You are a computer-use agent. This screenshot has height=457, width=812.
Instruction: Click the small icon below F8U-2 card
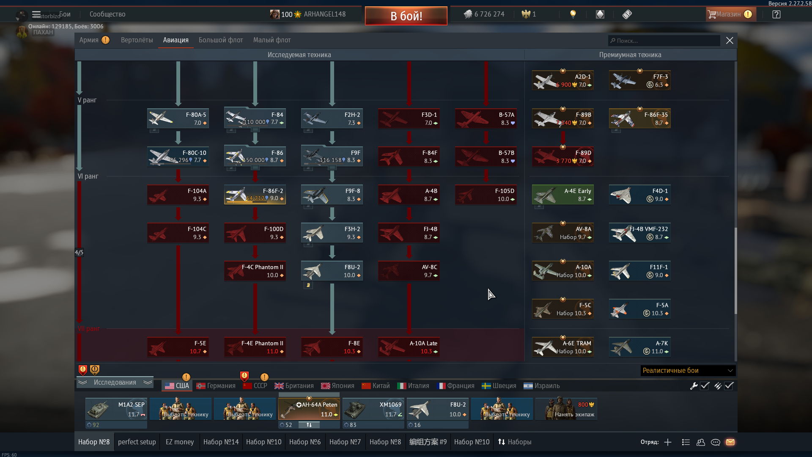[x=308, y=285]
